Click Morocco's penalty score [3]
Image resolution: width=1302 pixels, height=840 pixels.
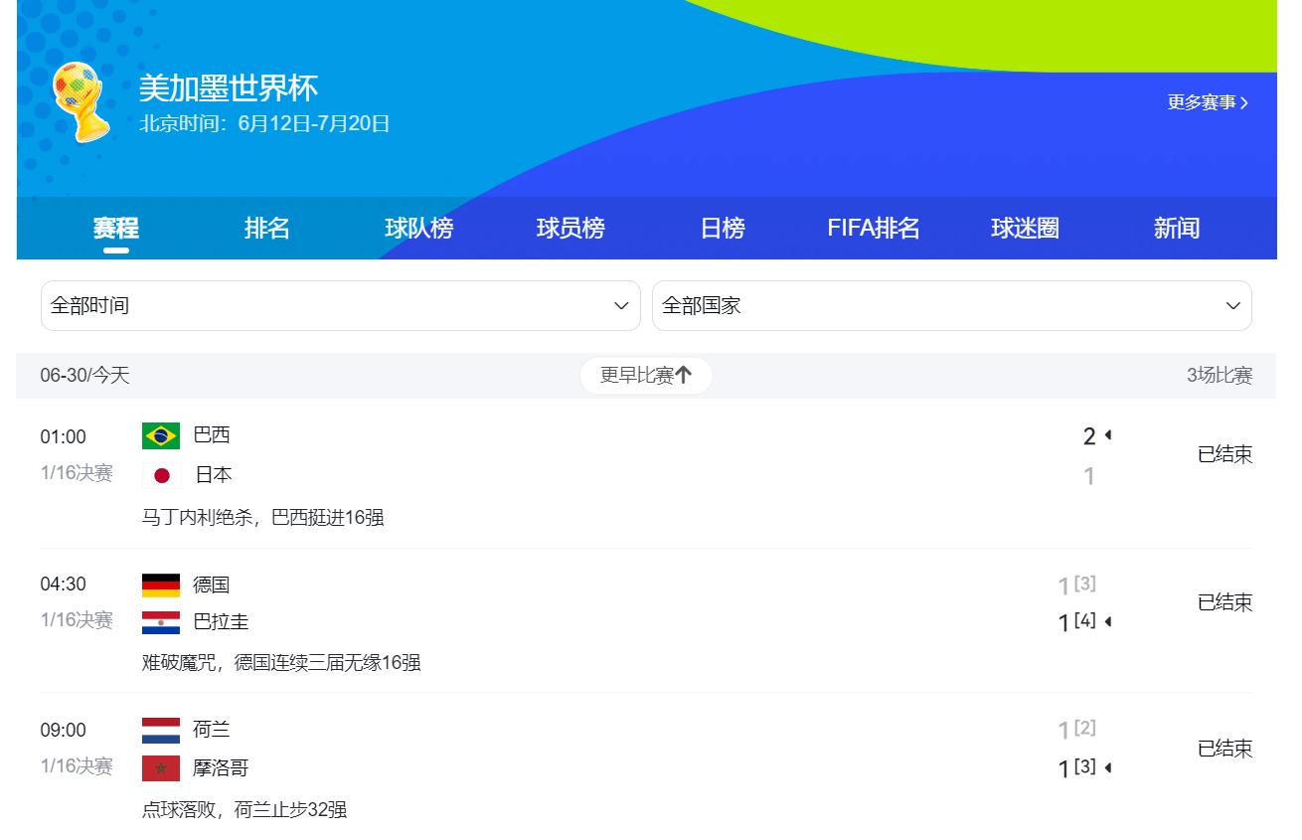coord(1085,766)
